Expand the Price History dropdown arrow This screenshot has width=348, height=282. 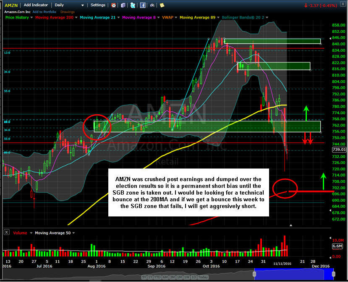[31, 18]
